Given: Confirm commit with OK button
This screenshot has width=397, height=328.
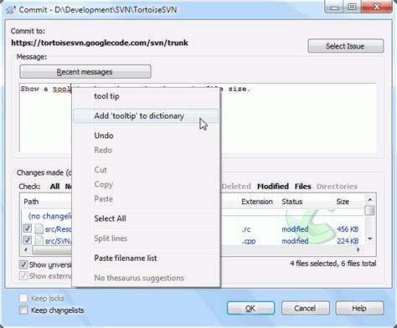Looking at the screenshot, I should (250, 309).
